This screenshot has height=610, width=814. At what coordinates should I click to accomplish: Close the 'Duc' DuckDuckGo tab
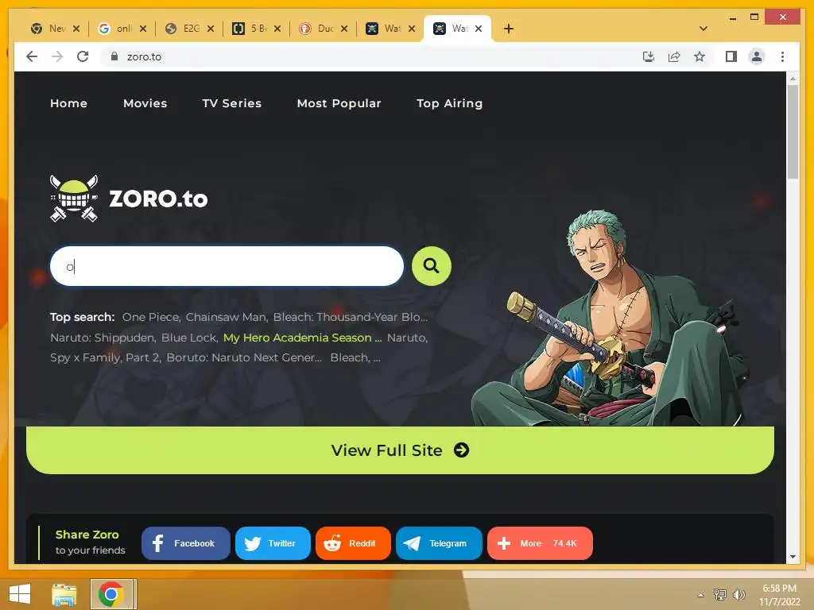point(344,29)
